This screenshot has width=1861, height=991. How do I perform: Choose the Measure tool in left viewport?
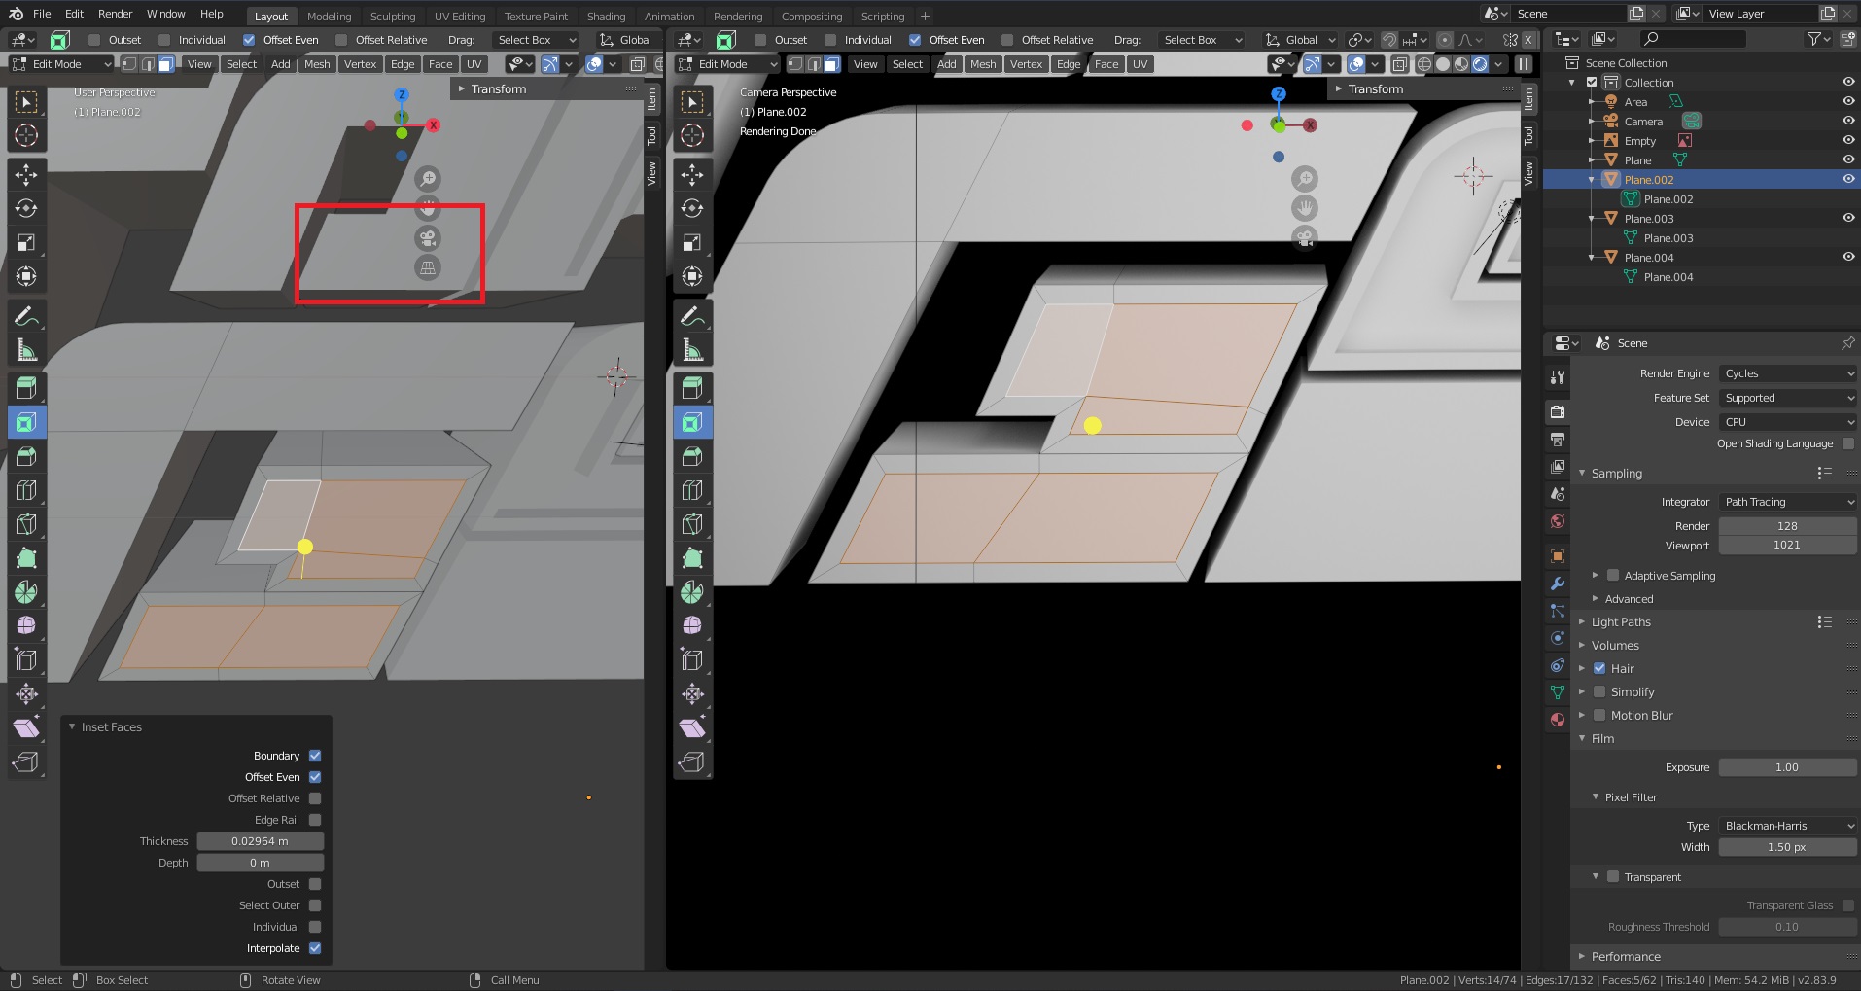pos(26,350)
